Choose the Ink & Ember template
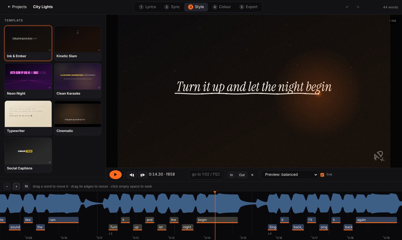Viewport: 402px width, 240px height. pyautogui.click(x=28, y=43)
